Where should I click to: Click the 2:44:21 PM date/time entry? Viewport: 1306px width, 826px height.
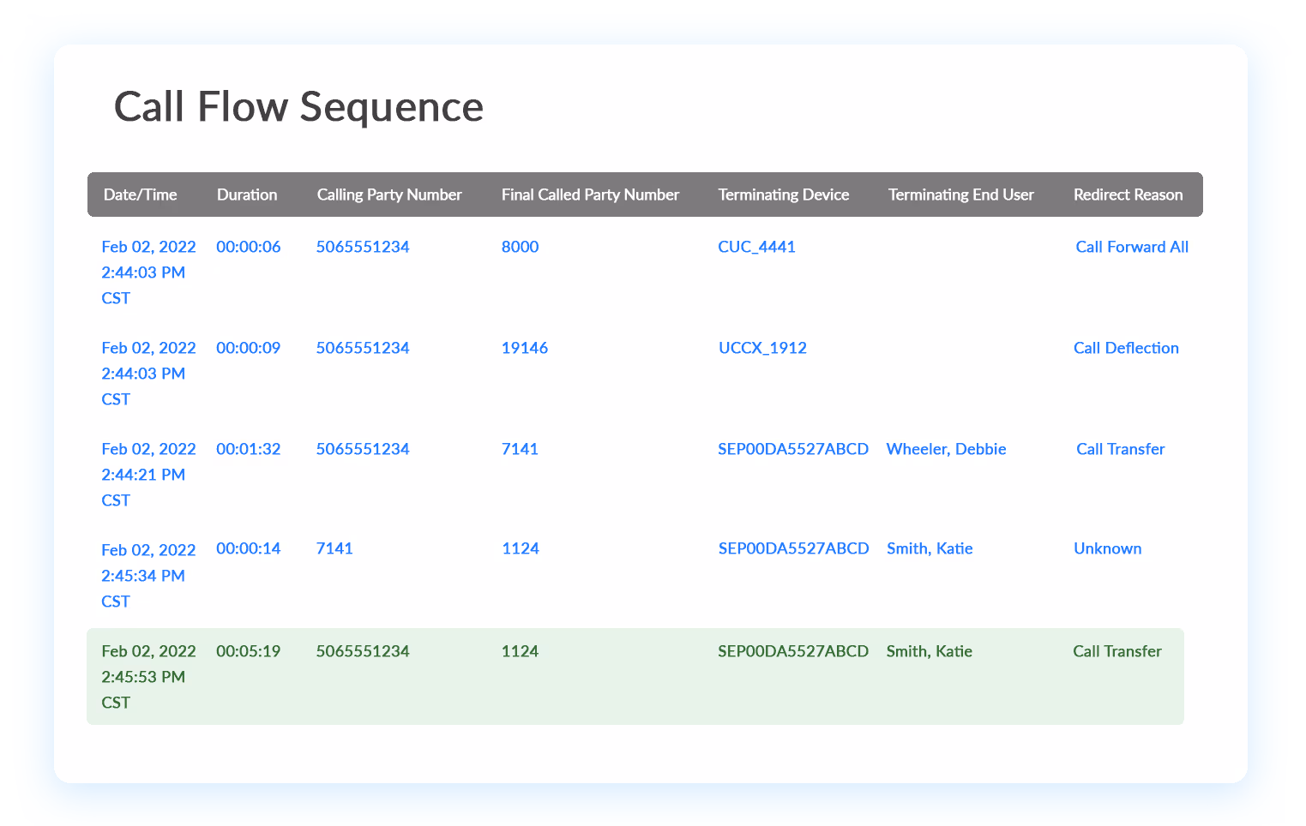point(148,475)
